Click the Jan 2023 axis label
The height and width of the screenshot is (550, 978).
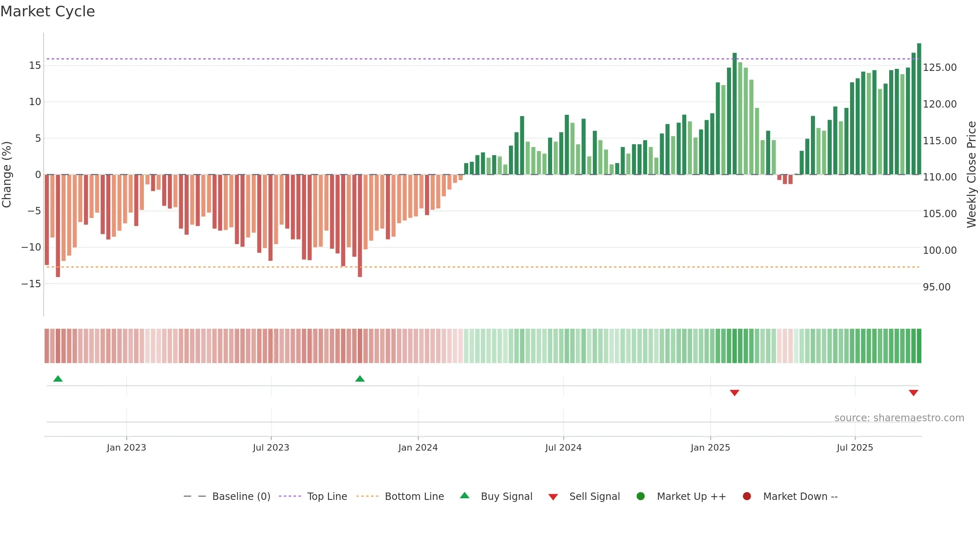(126, 448)
